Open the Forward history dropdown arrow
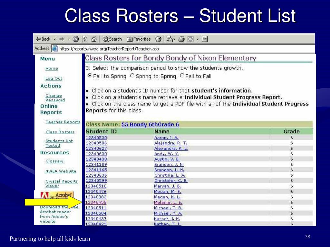The width and height of the screenshot is (330, 247). (x=68, y=39)
